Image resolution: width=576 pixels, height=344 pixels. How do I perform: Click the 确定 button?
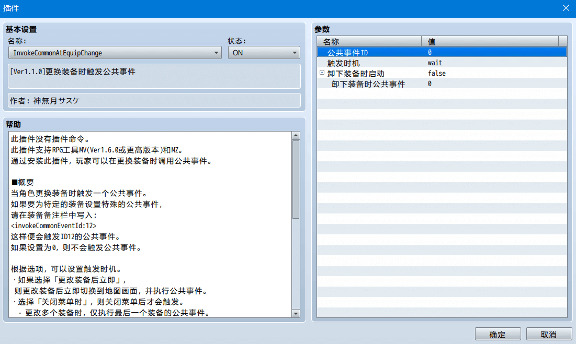pyautogui.click(x=498, y=334)
